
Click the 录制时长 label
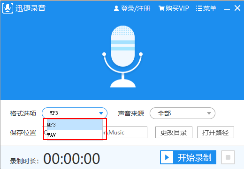coord(24,161)
